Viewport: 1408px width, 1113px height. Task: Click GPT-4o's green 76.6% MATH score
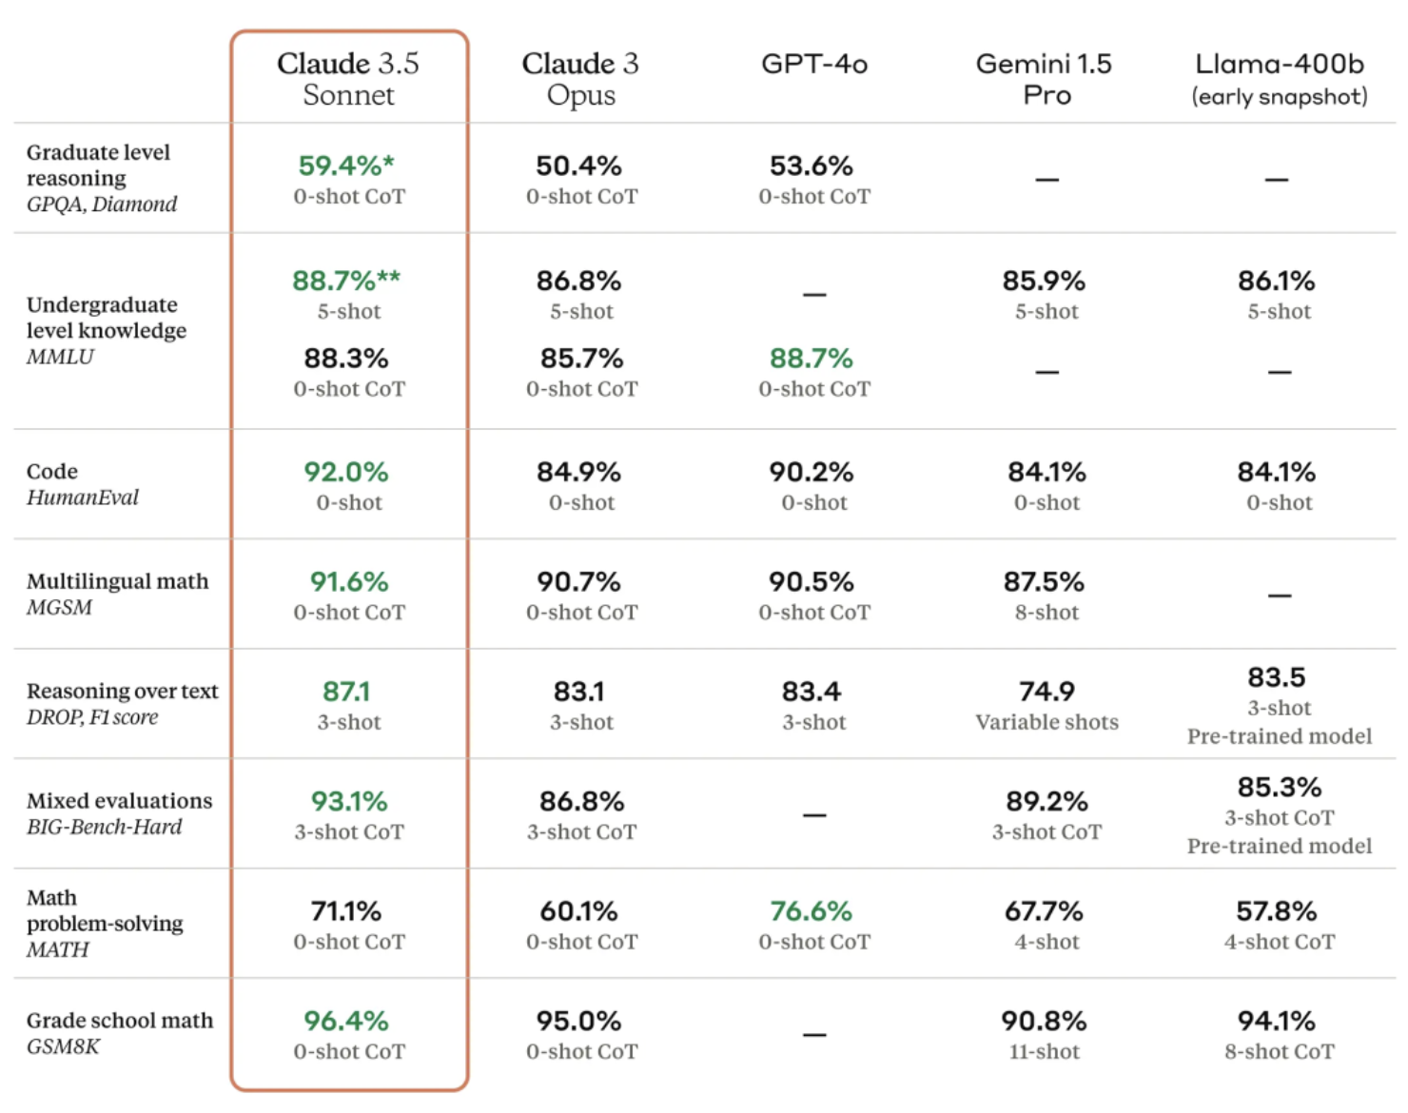tap(812, 911)
